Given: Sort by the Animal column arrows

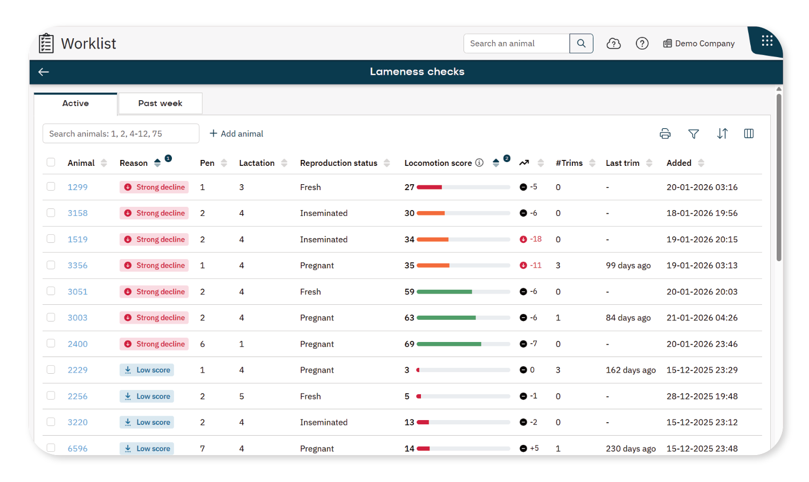Looking at the screenshot, I should [x=104, y=163].
